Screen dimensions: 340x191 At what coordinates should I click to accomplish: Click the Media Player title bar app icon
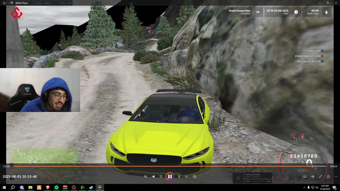coord(12,3)
